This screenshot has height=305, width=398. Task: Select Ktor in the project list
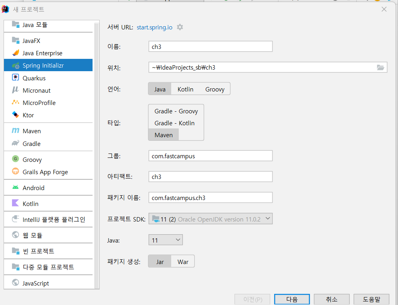48,115
